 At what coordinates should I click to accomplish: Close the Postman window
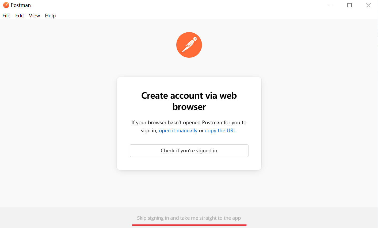[x=368, y=5]
